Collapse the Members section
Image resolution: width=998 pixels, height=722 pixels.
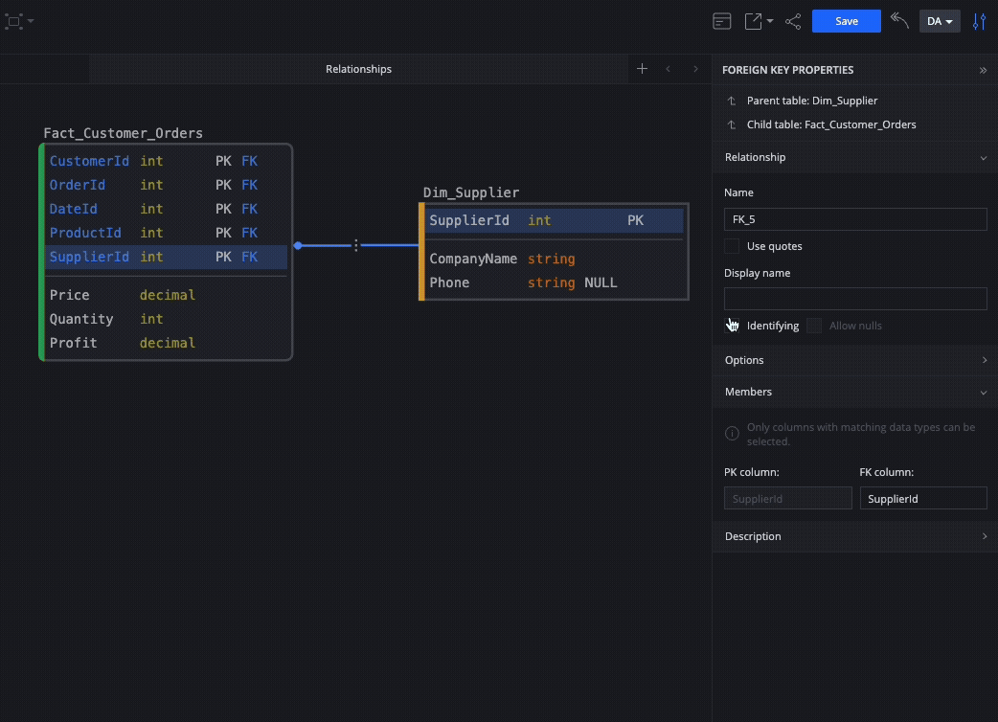point(855,392)
